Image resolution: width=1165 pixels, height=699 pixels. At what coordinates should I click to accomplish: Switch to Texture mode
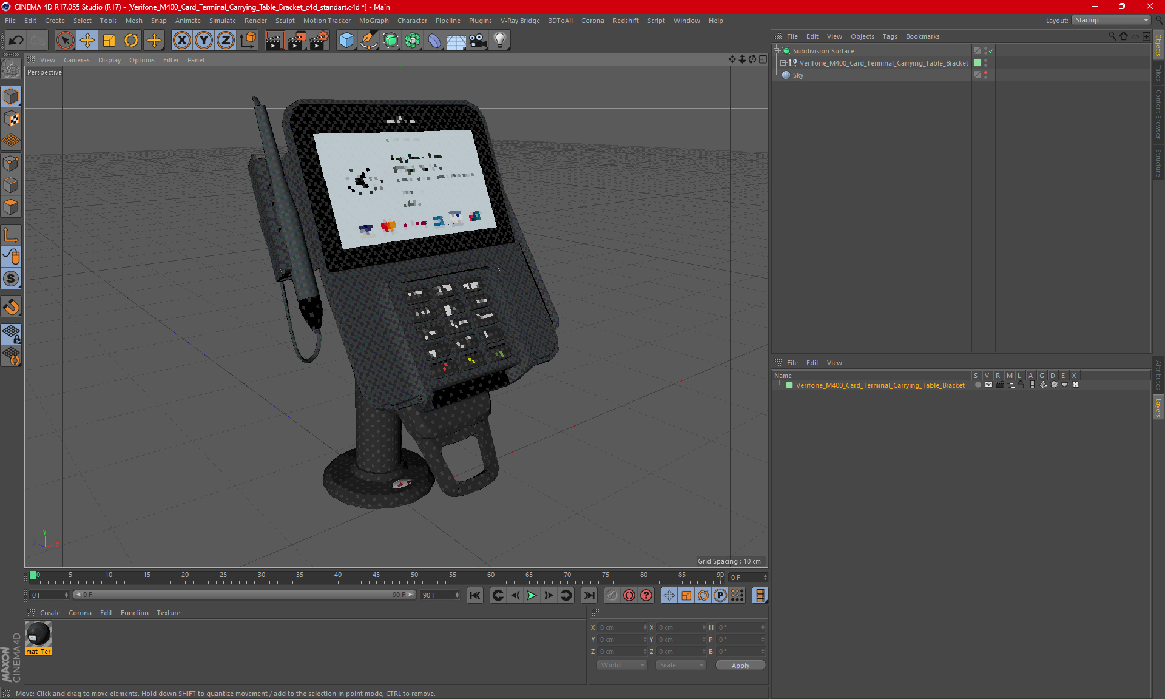[x=11, y=118]
